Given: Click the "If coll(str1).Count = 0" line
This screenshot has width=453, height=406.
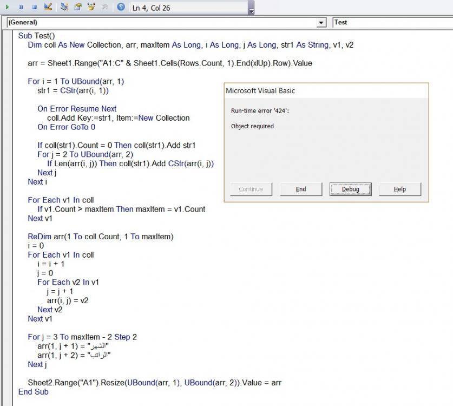Looking at the screenshot, I should pos(116,146).
